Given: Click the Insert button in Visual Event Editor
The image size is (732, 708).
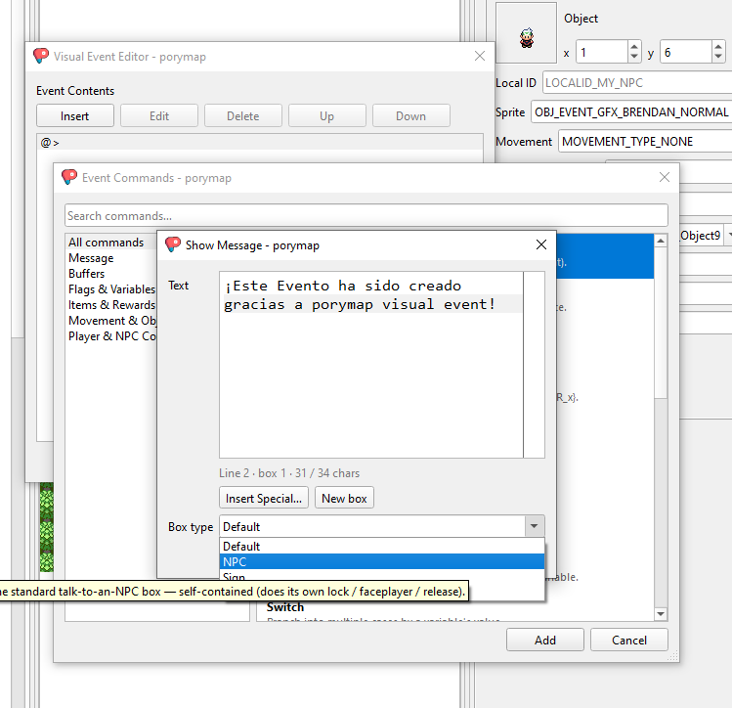Looking at the screenshot, I should click(x=74, y=115).
